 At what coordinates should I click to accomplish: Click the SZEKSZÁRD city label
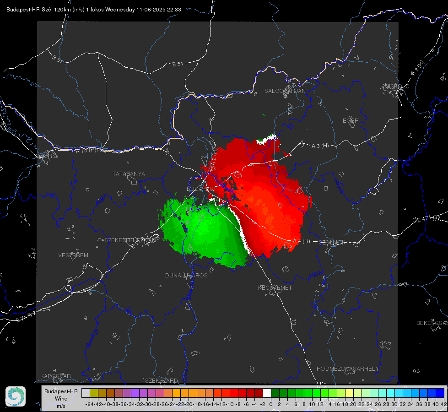[162, 380]
